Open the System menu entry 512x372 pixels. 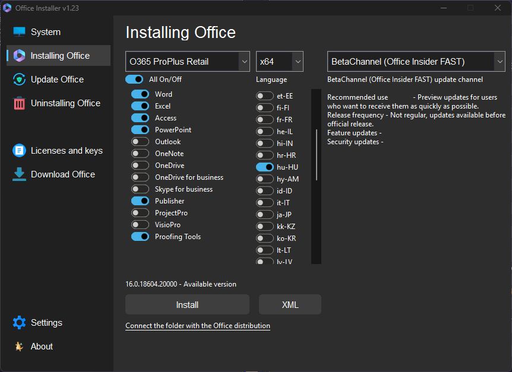coord(46,32)
